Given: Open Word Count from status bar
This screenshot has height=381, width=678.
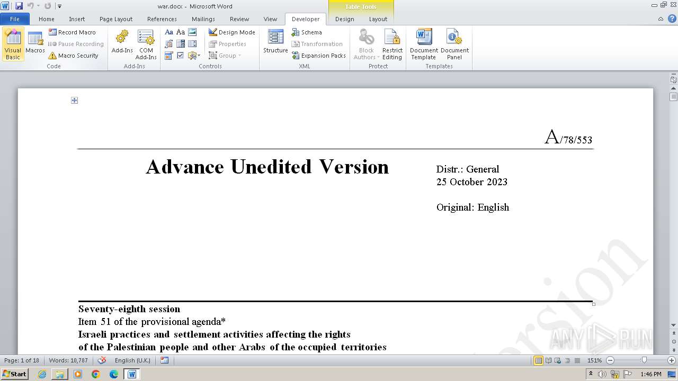Looking at the screenshot, I should [68, 360].
